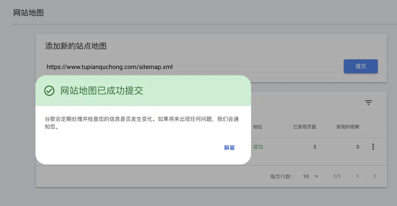
Task: Click the discovered videos count 0
Action: [358, 147]
